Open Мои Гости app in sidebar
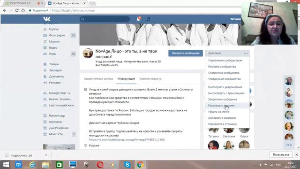Image resolution: width=300 pixels, height=169 pixels. 56,134
